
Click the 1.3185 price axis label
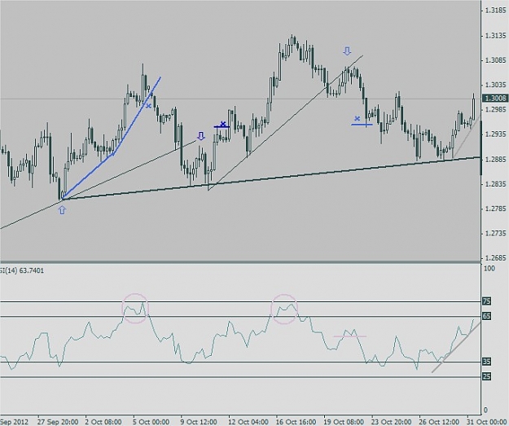[x=495, y=11]
